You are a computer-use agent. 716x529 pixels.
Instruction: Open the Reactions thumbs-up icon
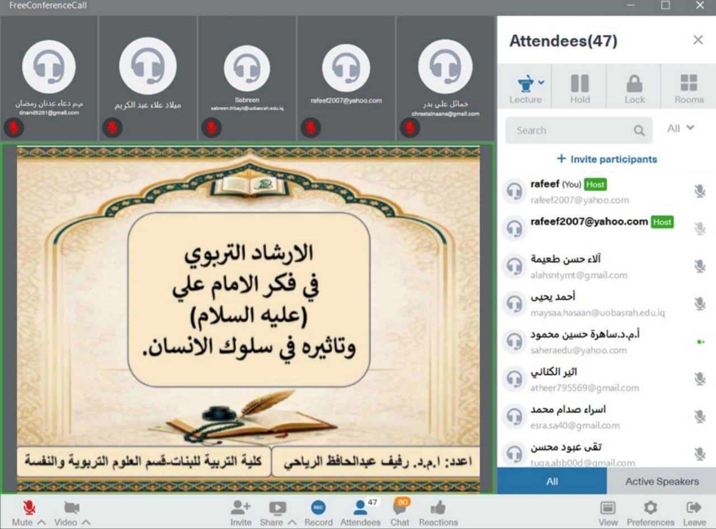(x=438, y=508)
